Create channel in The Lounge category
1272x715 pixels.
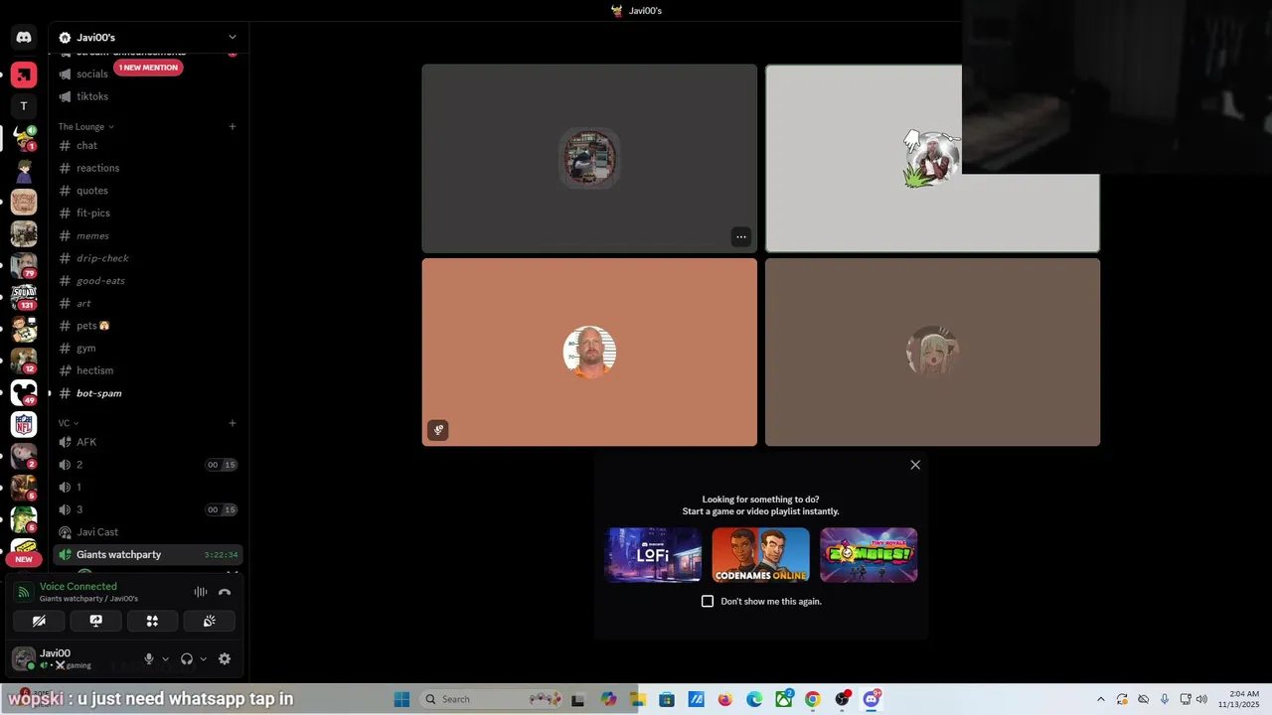pos(233,126)
